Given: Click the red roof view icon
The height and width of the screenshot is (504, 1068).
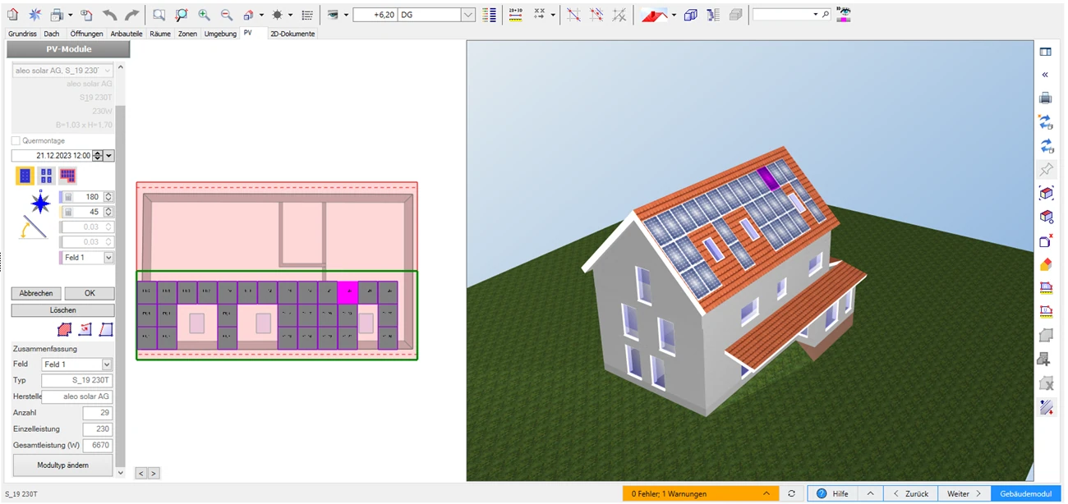Looking at the screenshot, I should click(654, 15).
